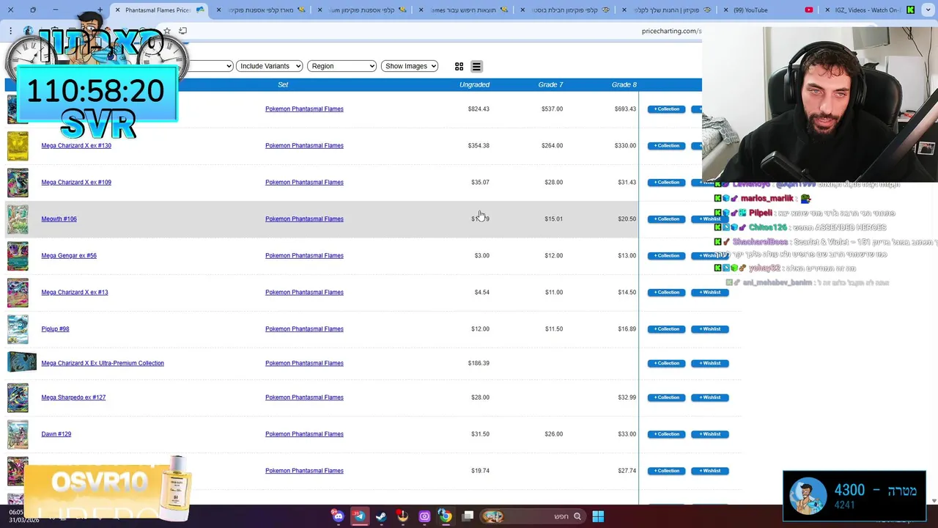Switch to grid view icon
The image size is (938, 528).
[x=459, y=66]
